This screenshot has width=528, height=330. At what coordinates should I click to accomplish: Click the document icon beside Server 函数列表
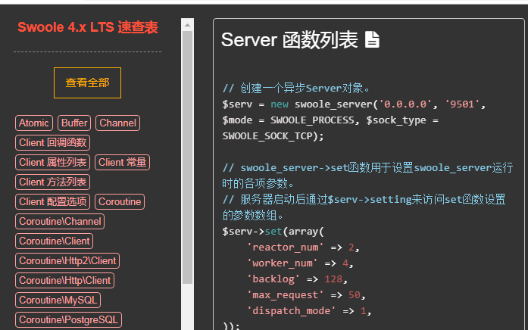[x=372, y=39]
